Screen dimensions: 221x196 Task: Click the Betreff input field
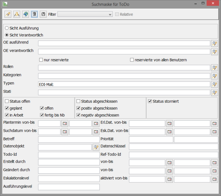point(69,139)
